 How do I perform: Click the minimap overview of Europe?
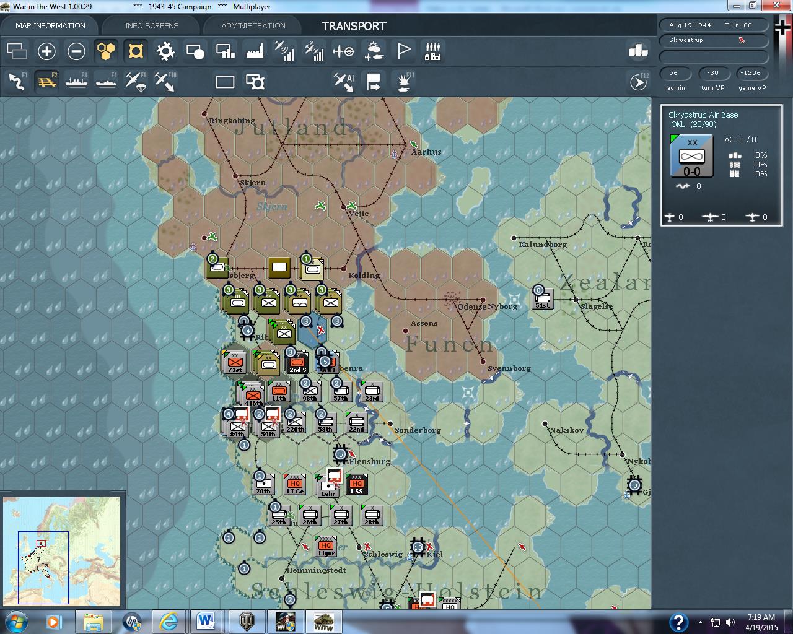62,552
